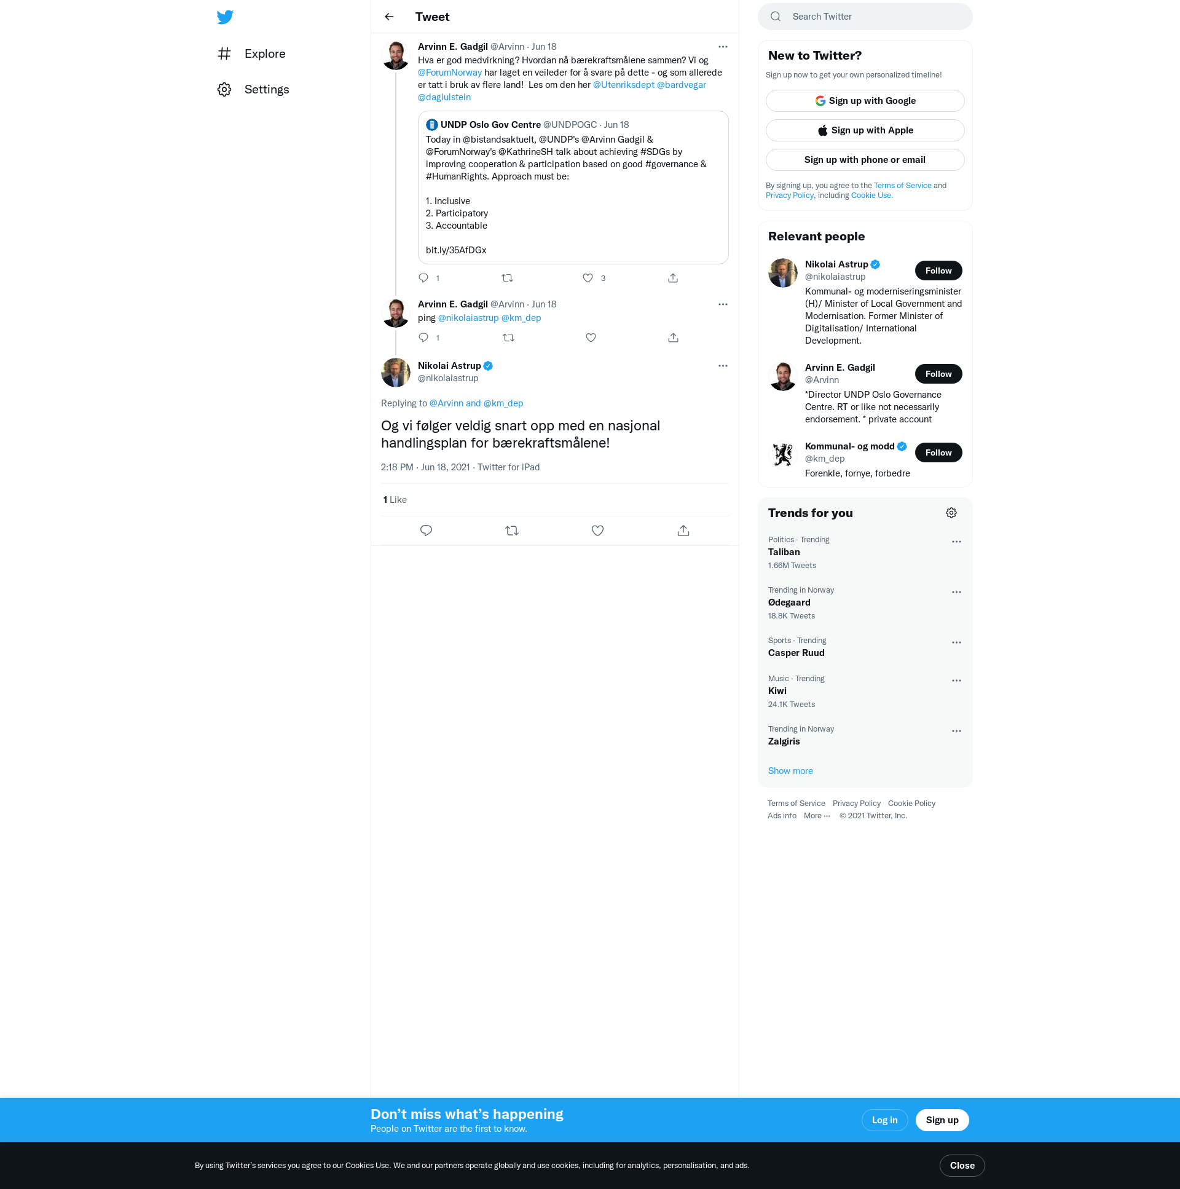Viewport: 1180px width, 1189px height.
Task: Click Sign up on the bottom banner
Action: pos(942,1121)
